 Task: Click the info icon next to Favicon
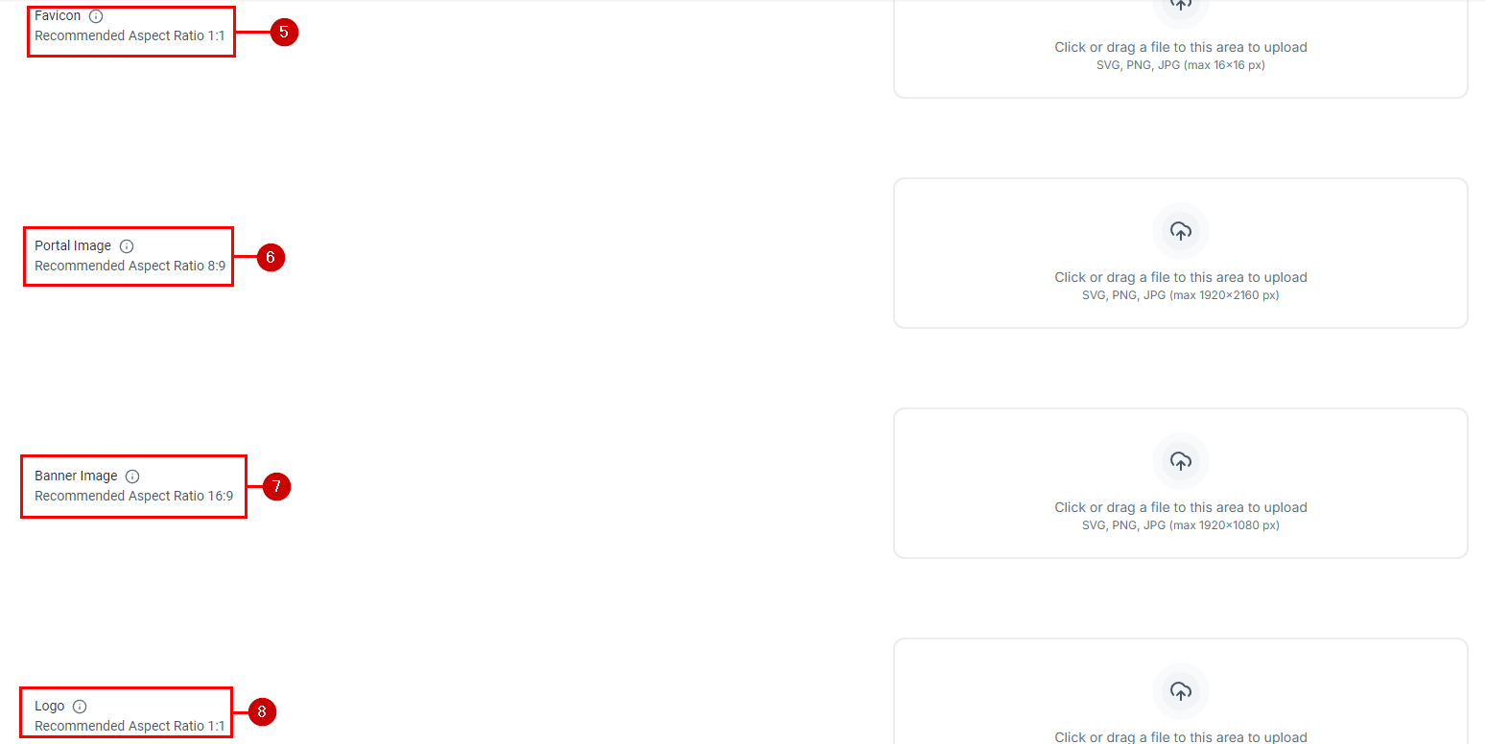tap(96, 16)
